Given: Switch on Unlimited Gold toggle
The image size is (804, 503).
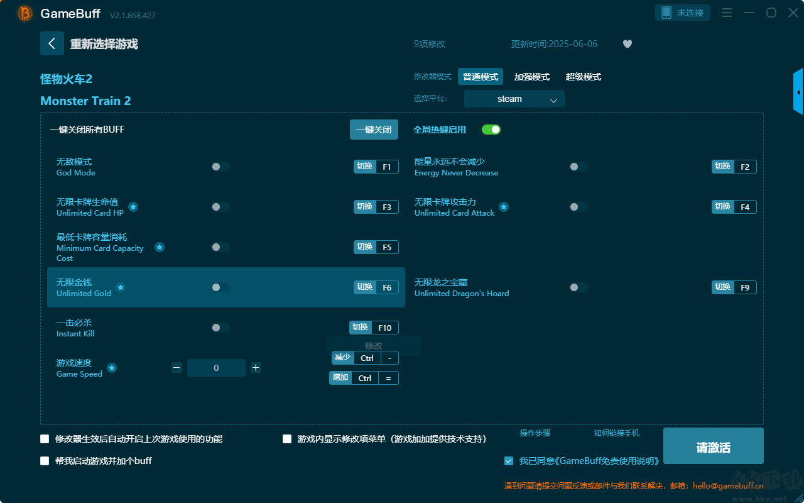Looking at the screenshot, I should pos(220,287).
